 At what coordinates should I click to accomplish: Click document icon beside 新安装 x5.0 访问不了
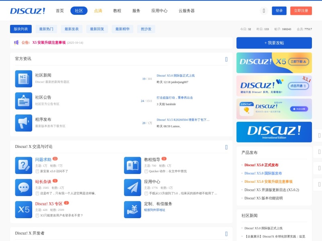37,172
